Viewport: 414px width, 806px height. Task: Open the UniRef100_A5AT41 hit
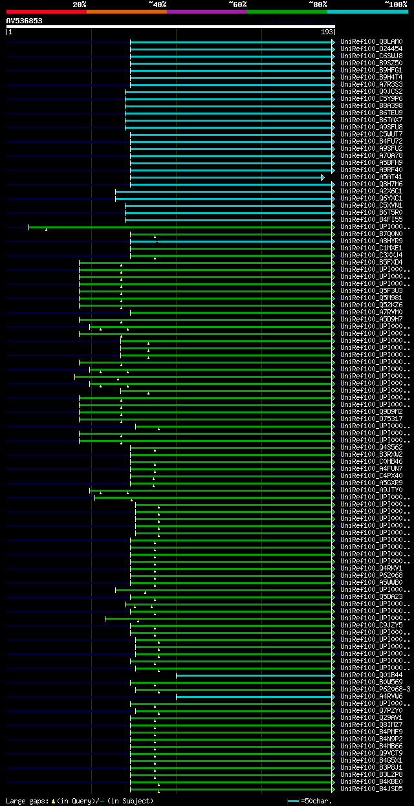coord(371,177)
